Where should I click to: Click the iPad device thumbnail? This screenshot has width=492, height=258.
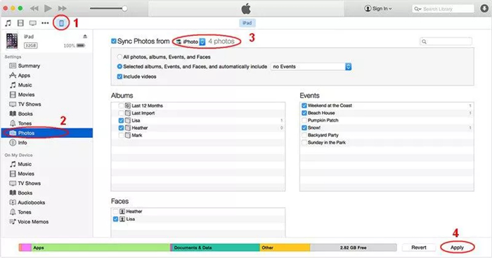[12, 41]
